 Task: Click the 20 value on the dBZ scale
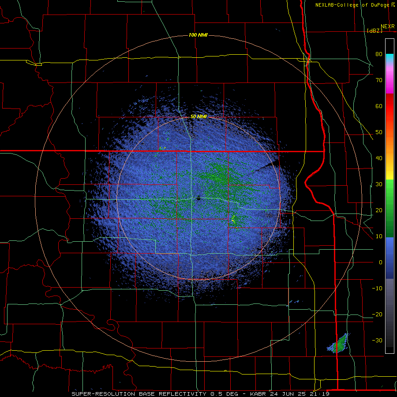coord(379,210)
